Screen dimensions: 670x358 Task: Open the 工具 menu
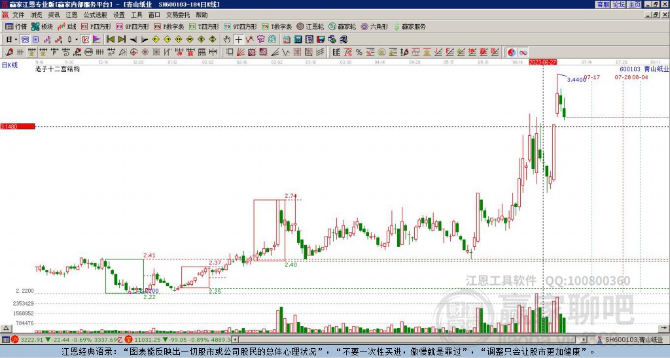136,15
